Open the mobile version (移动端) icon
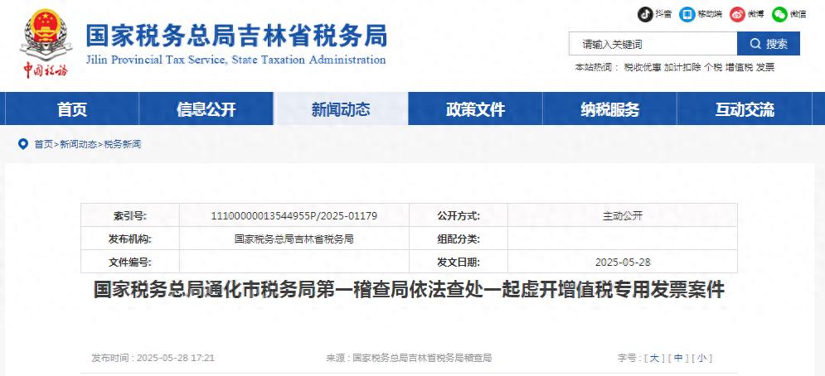The image size is (825, 376). pos(687,14)
